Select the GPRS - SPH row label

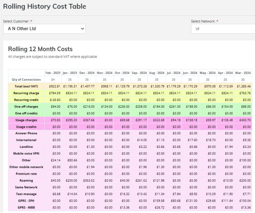pos(26,201)
